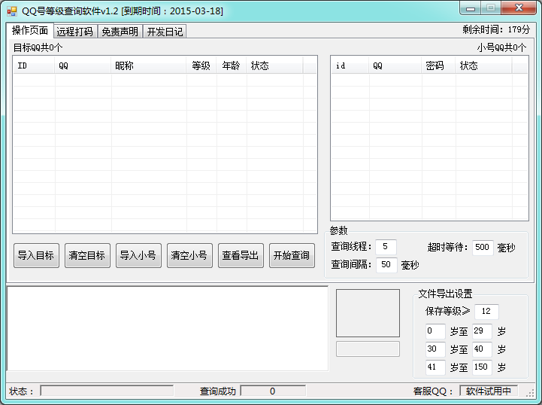The width and height of the screenshot is (542, 405).
Task: Click the 状态 status bar field
Action: (107, 391)
